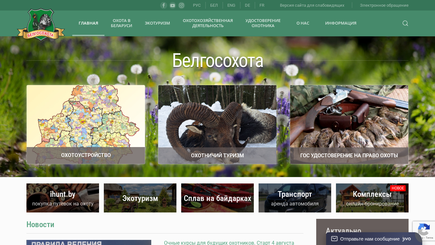Open the ИНФОРМАЦИЯ menu
This screenshot has width=435, height=245.
pyautogui.click(x=341, y=23)
